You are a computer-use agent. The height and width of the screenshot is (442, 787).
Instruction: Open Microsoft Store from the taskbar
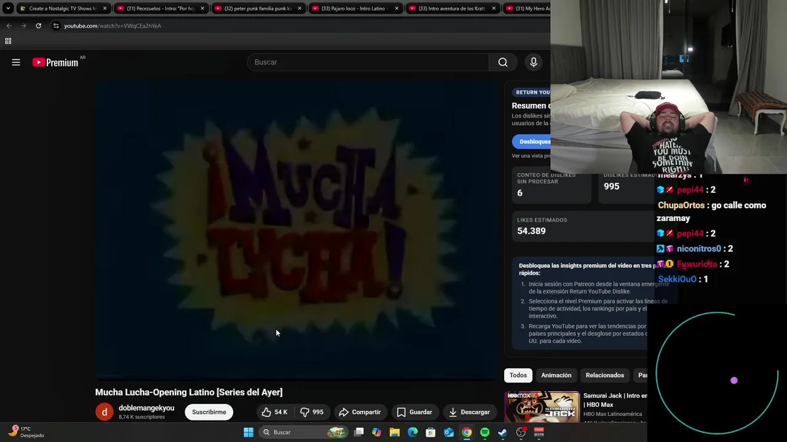[x=430, y=432]
